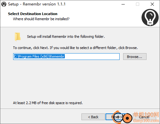Click the Remembr lightbulb icon in title bar
Viewport: 160px width, 124px height.
pos(4,4)
